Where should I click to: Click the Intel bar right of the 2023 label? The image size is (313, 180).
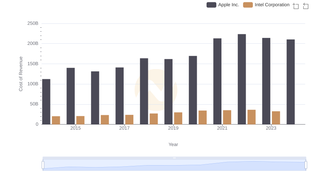276,118
